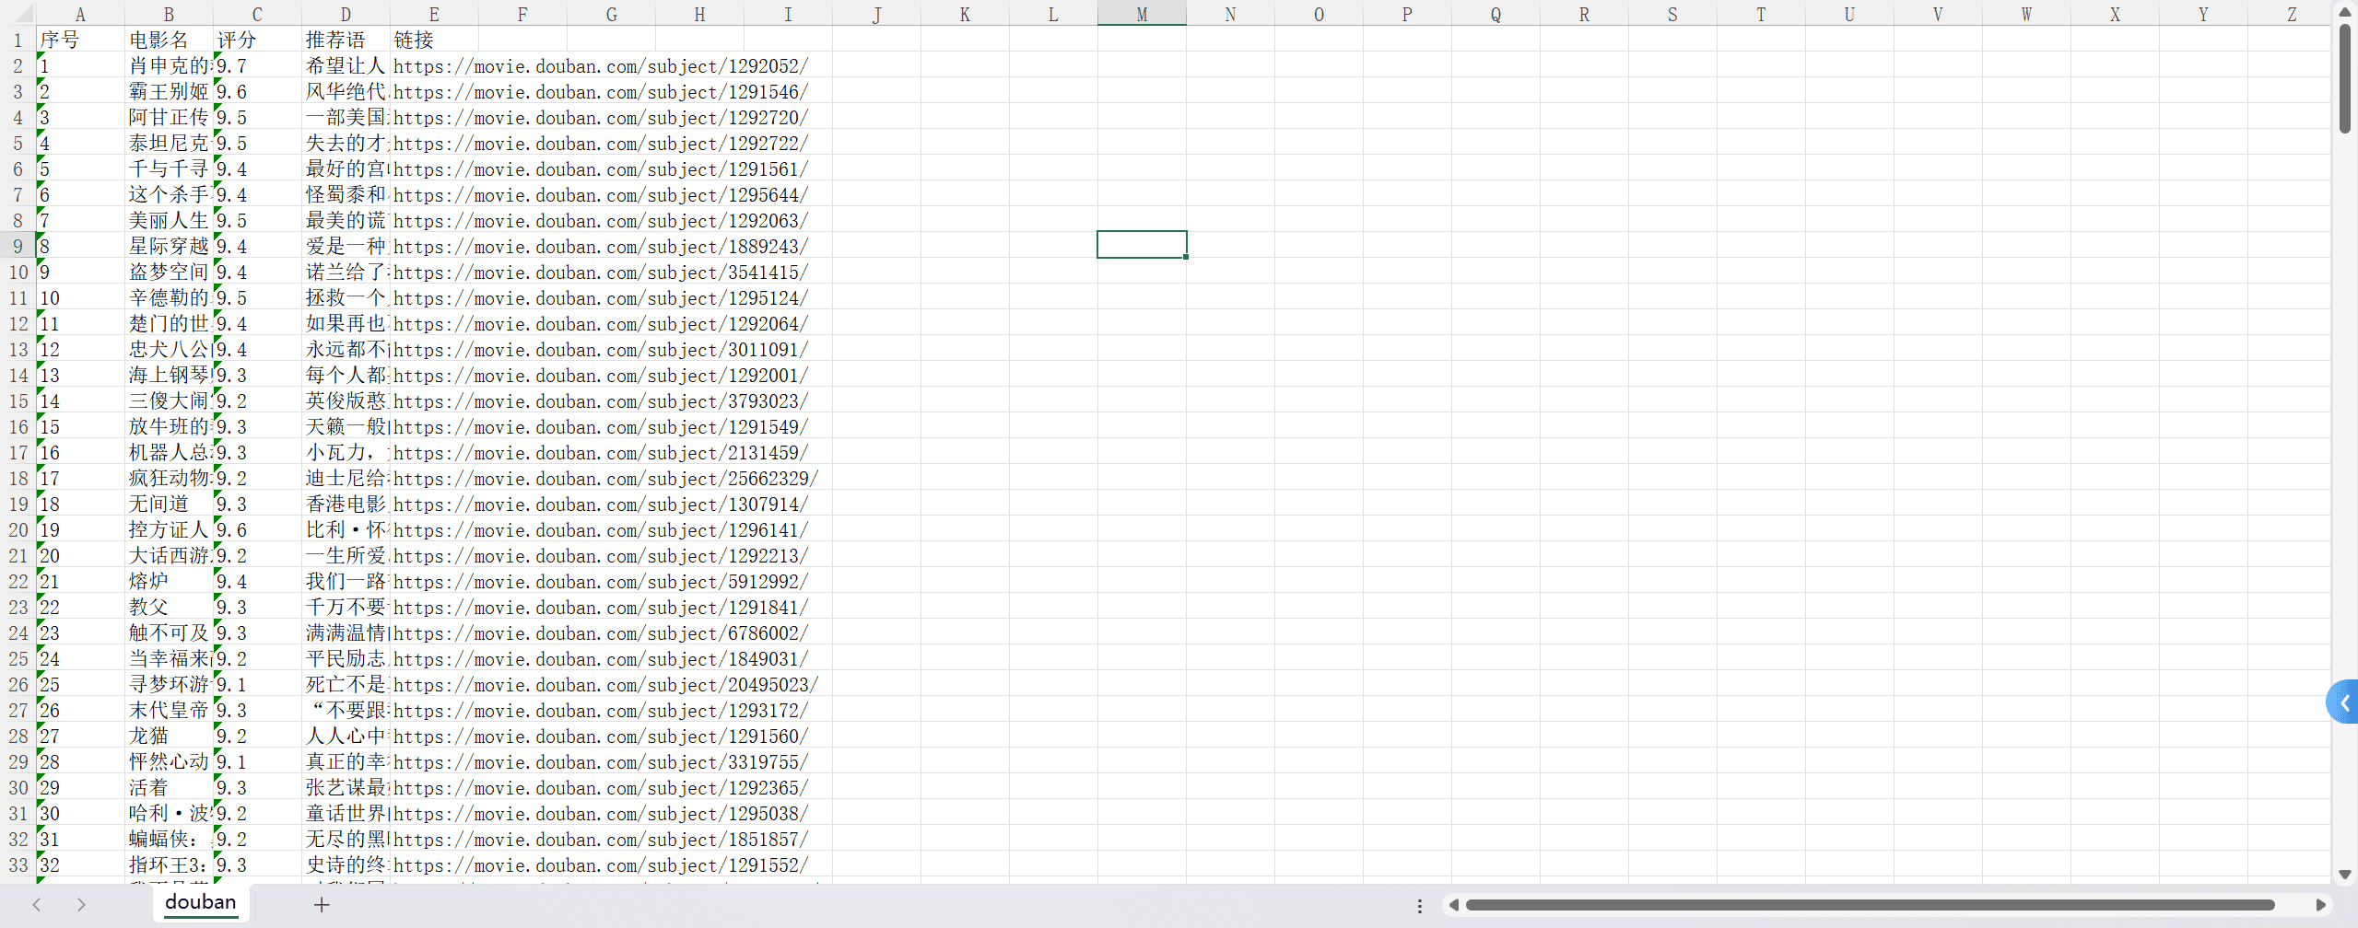Select column C header
The image size is (2358, 928).
tap(257, 14)
